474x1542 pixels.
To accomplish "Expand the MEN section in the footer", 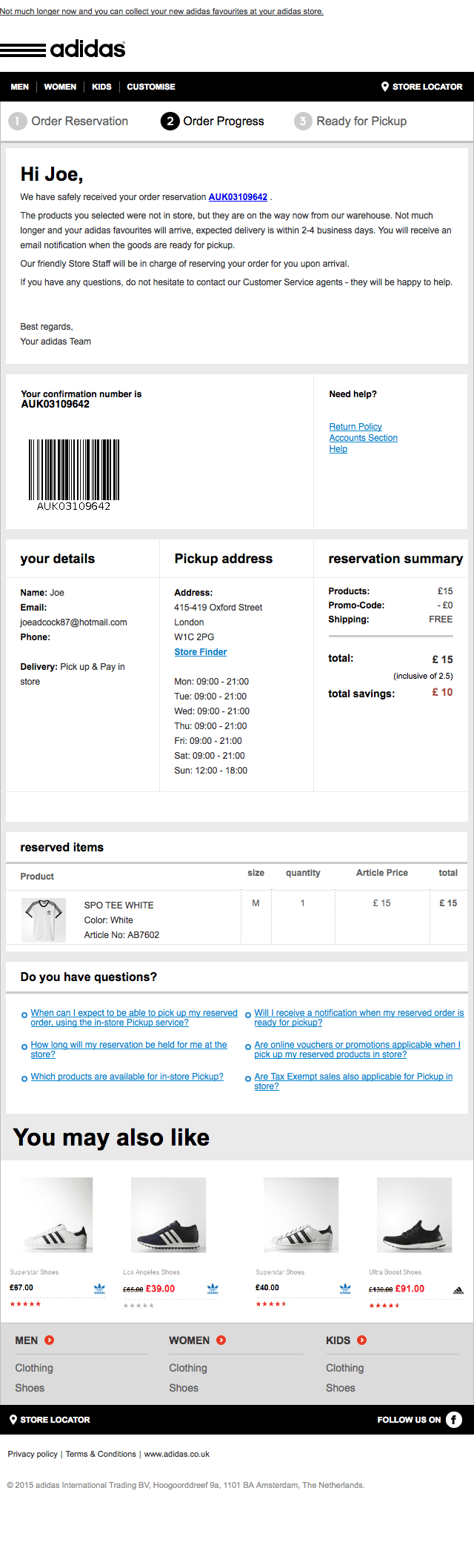I will click(x=48, y=1340).
